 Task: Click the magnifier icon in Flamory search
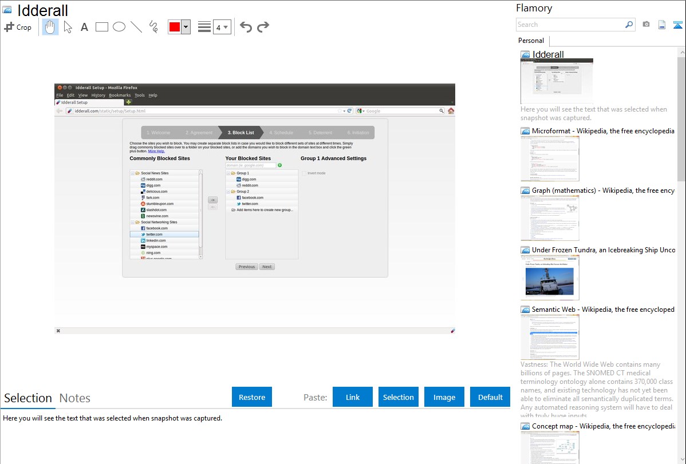tap(629, 25)
